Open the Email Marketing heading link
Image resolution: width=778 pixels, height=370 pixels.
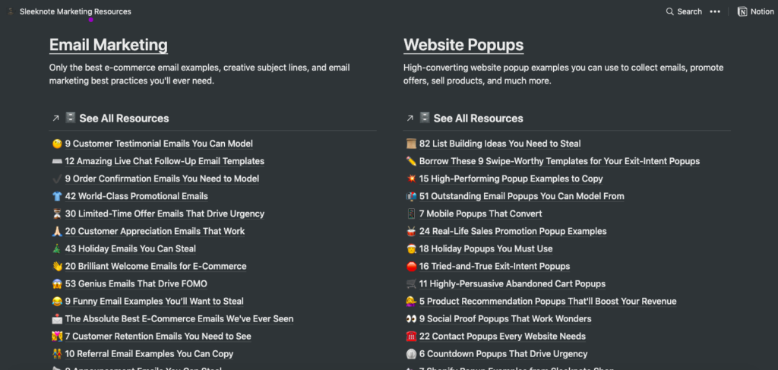pos(109,46)
